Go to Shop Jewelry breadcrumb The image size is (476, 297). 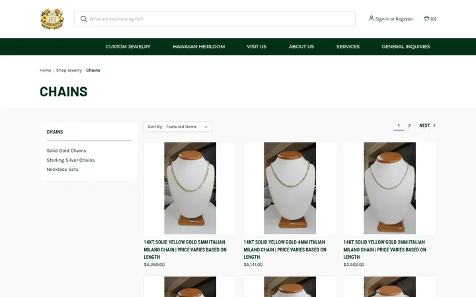69,71
